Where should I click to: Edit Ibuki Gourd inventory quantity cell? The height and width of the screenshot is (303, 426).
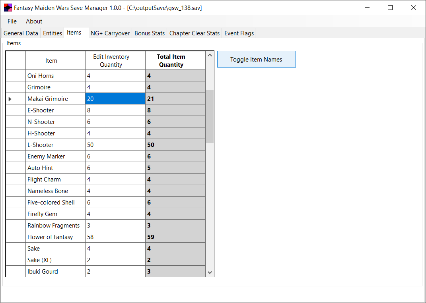point(115,271)
